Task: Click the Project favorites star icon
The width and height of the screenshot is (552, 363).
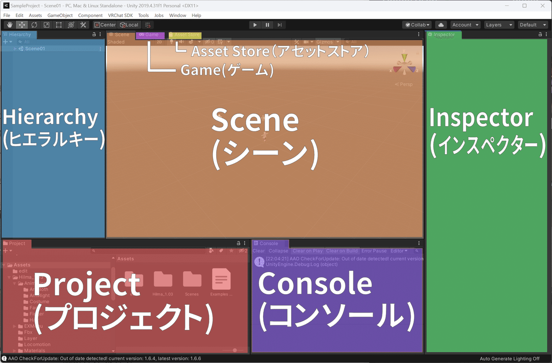Action: [x=231, y=251]
